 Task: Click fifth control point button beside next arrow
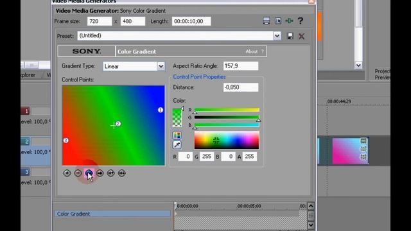point(111,173)
